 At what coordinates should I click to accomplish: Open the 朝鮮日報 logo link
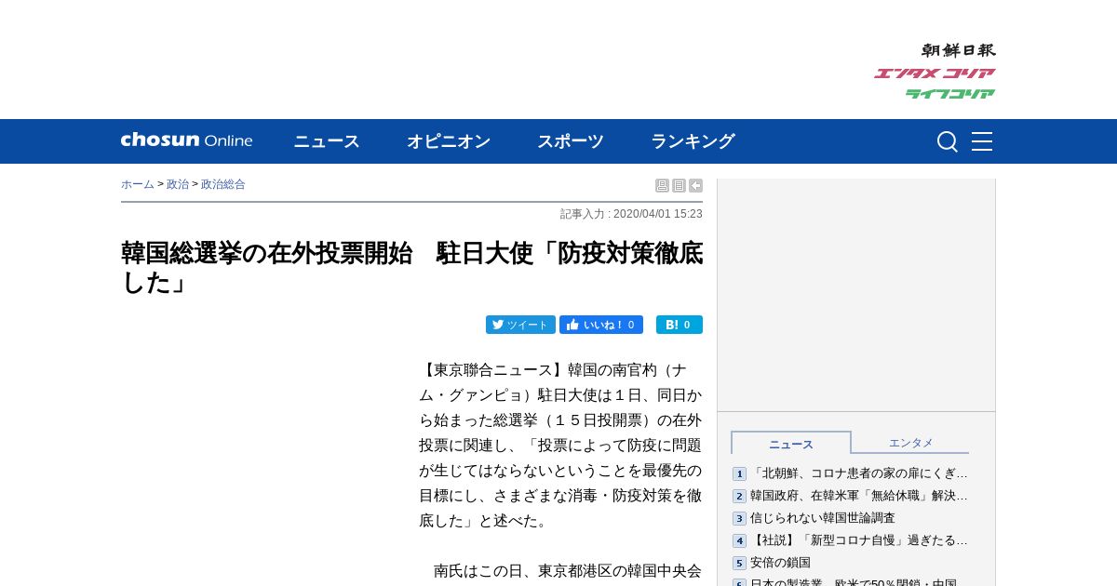tap(958, 50)
